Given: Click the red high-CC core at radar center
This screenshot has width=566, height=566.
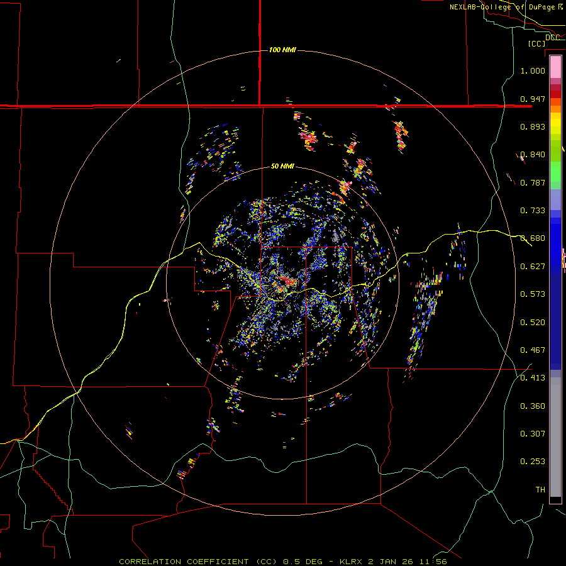Looking at the screenshot, I should point(287,280).
